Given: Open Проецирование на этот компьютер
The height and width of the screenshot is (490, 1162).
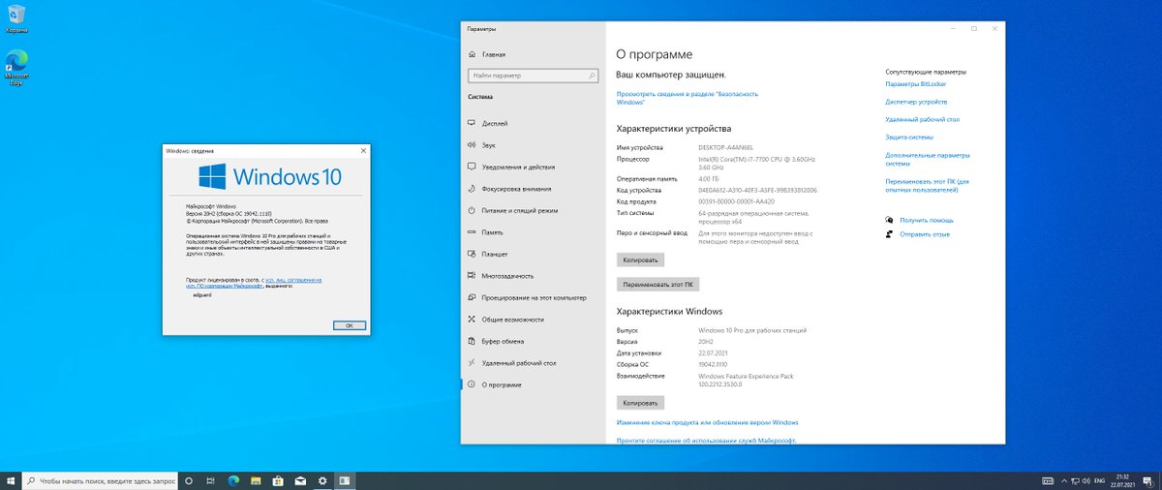Looking at the screenshot, I should tap(533, 297).
